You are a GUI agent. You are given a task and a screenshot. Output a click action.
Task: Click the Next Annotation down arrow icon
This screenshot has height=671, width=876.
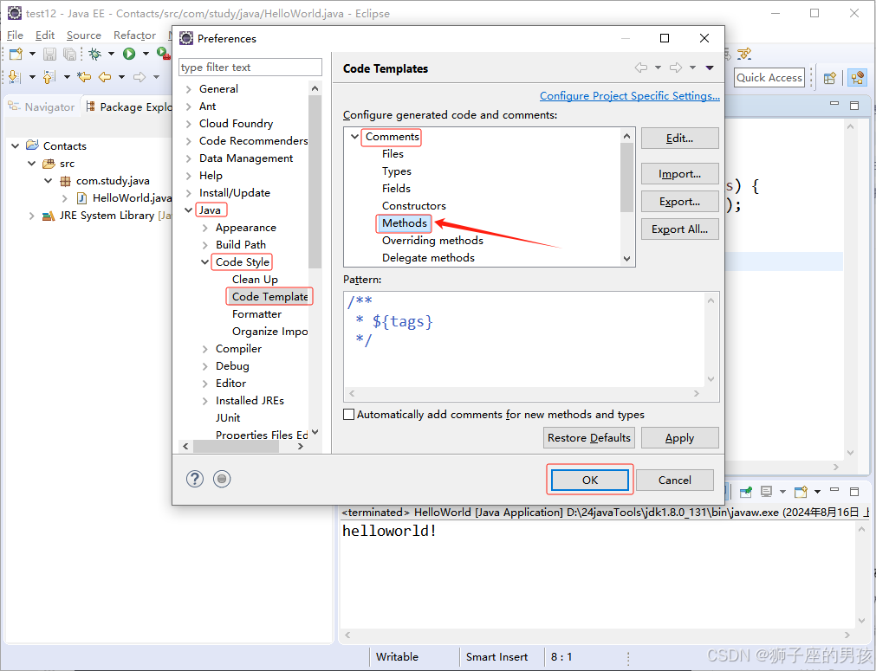(15, 76)
